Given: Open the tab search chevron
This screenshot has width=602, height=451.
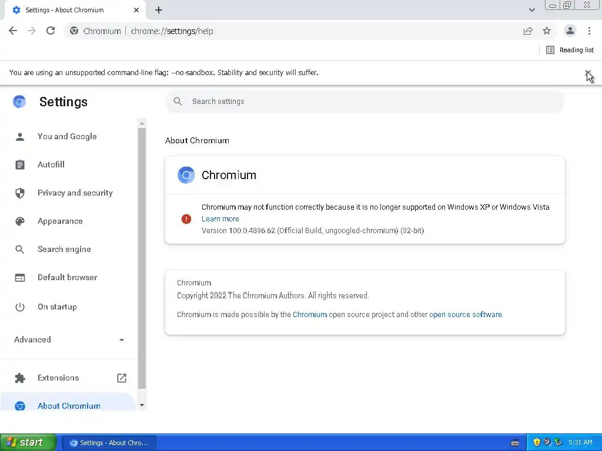Looking at the screenshot, I should pos(531,10).
